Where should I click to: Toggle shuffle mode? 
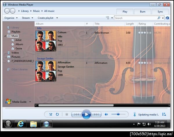pos(51,114)
